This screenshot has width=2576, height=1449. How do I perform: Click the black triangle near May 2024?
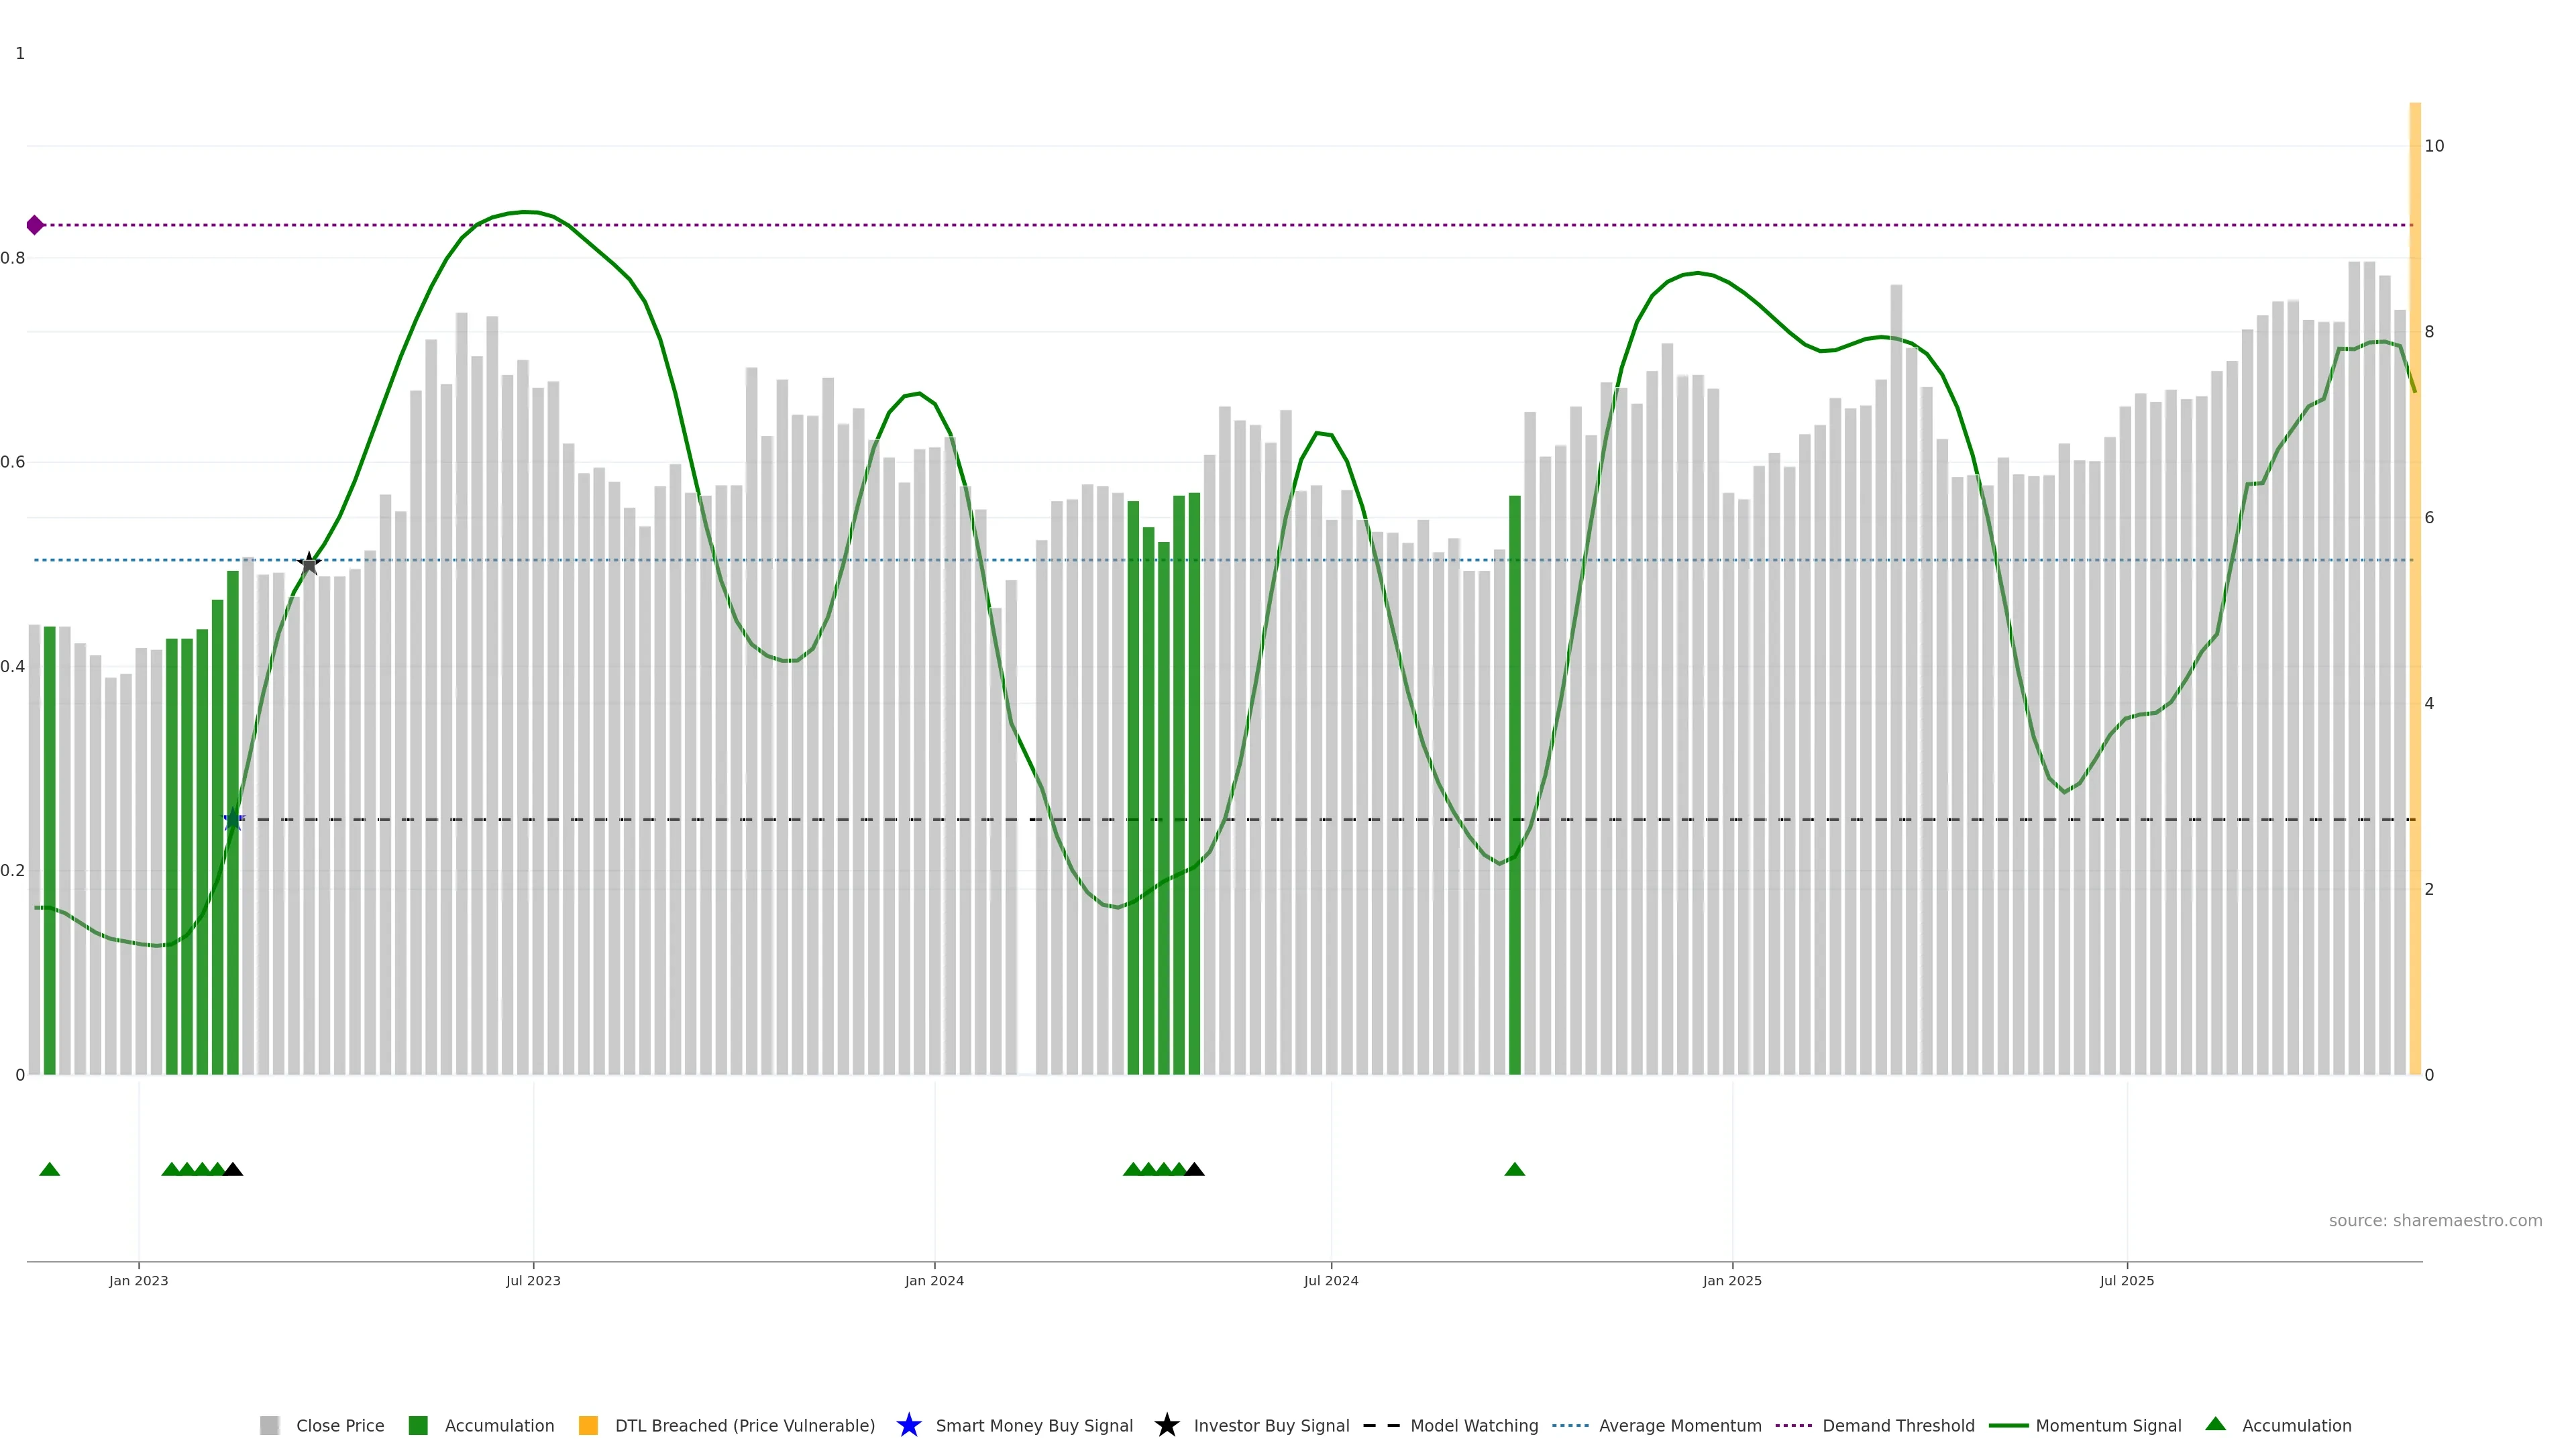[x=1194, y=1169]
